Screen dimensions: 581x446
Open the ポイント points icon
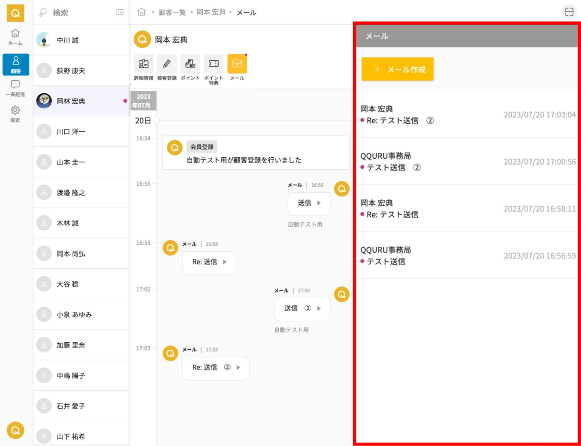190,64
